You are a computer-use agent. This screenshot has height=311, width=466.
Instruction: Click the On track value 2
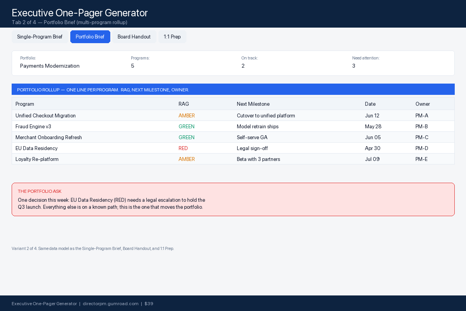click(243, 66)
